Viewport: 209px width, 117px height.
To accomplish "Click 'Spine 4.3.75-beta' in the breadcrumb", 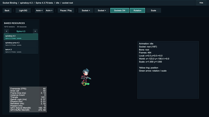I will pos(44,3).
